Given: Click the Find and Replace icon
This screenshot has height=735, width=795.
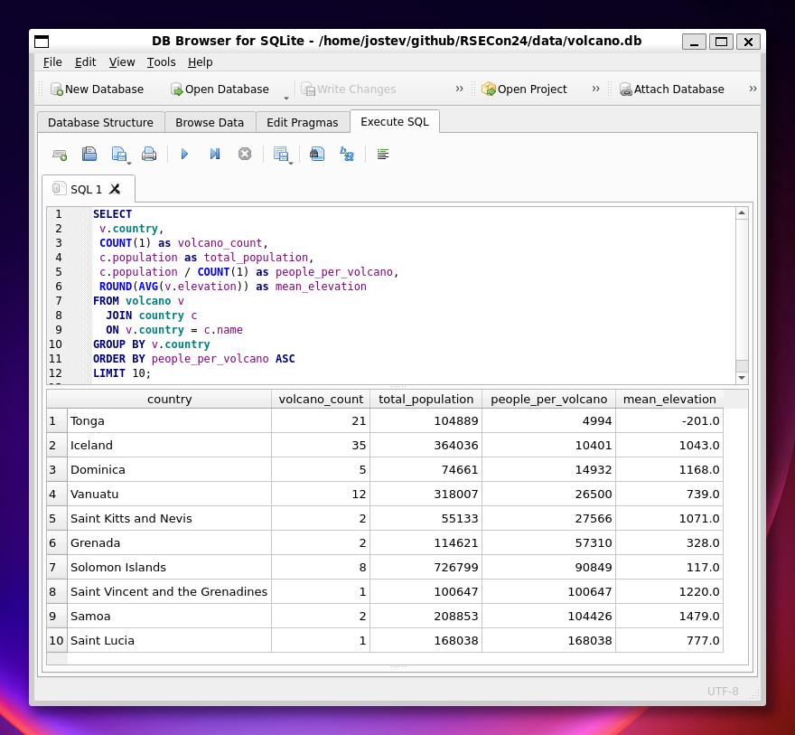Looking at the screenshot, I should point(346,155).
